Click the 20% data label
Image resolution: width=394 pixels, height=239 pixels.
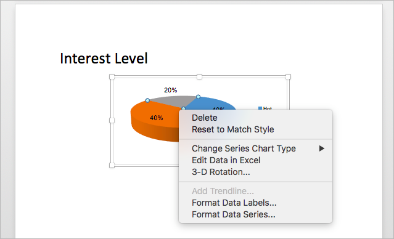click(x=171, y=90)
